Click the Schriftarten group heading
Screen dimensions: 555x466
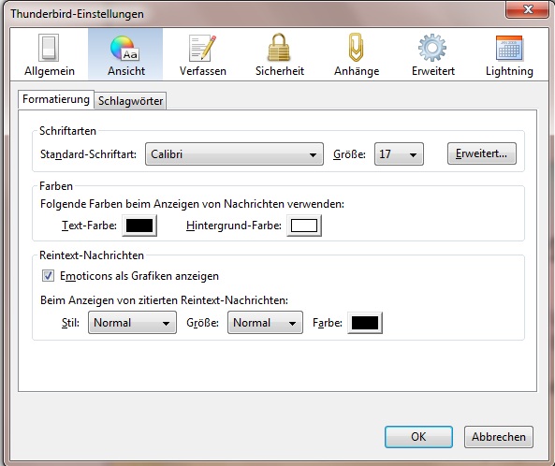[x=67, y=131]
